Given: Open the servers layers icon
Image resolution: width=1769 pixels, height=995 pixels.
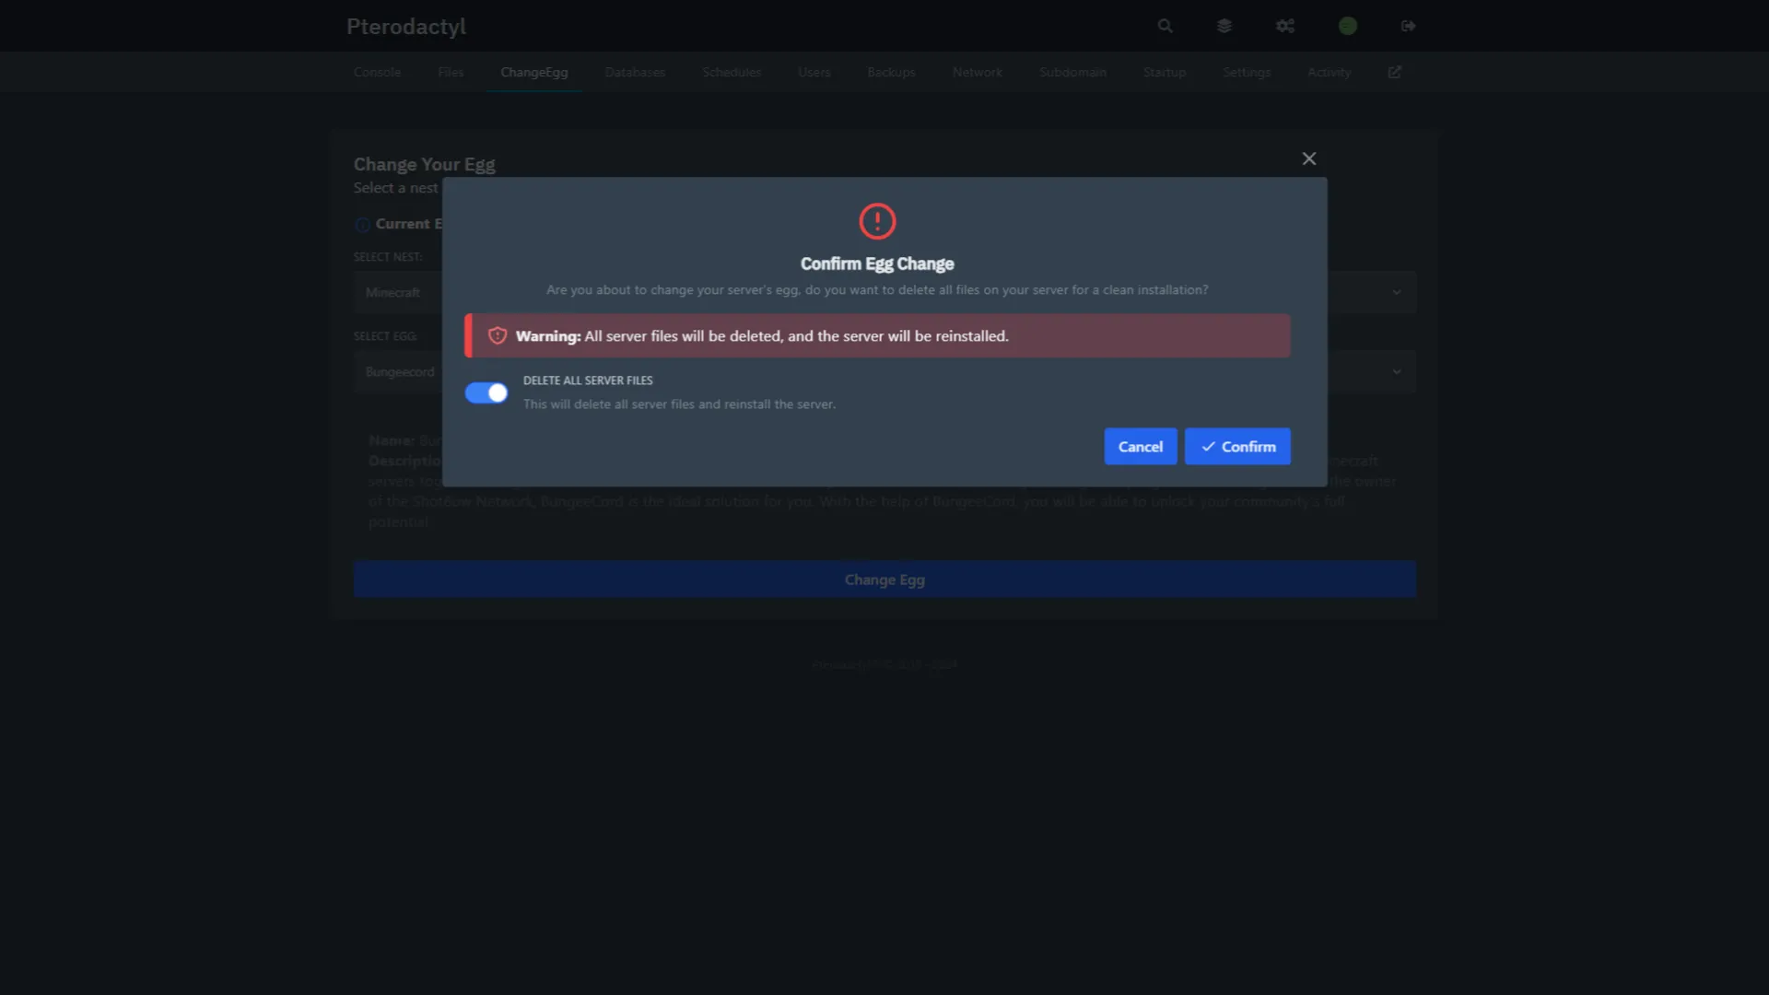Looking at the screenshot, I should [x=1224, y=26].
